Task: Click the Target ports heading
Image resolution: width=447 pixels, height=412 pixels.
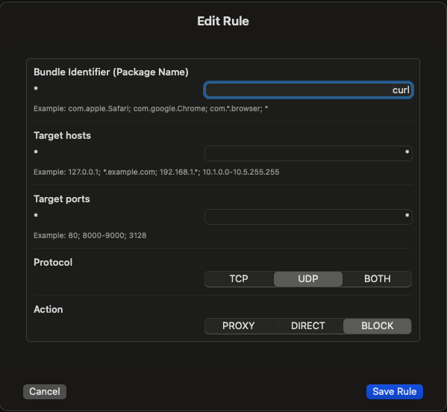Action: coord(62,199)
